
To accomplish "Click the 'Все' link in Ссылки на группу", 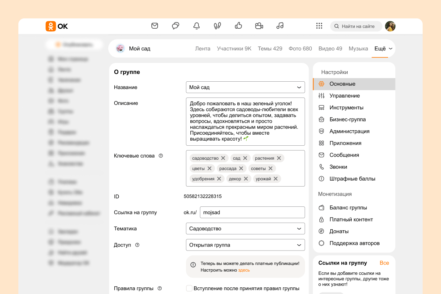I will point(384,263).
